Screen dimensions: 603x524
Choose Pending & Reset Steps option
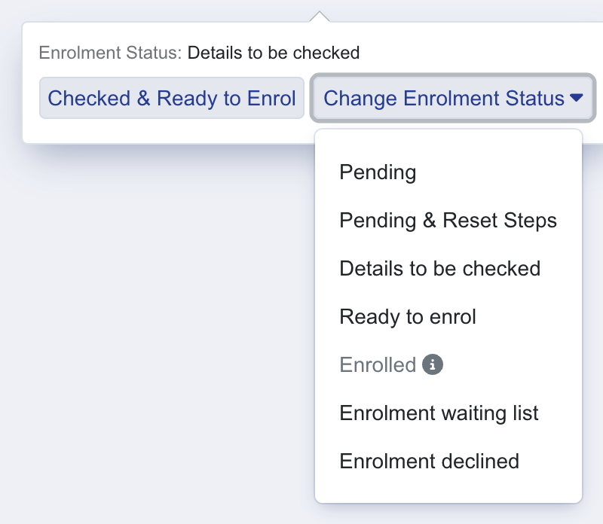[x=448, y=220]
